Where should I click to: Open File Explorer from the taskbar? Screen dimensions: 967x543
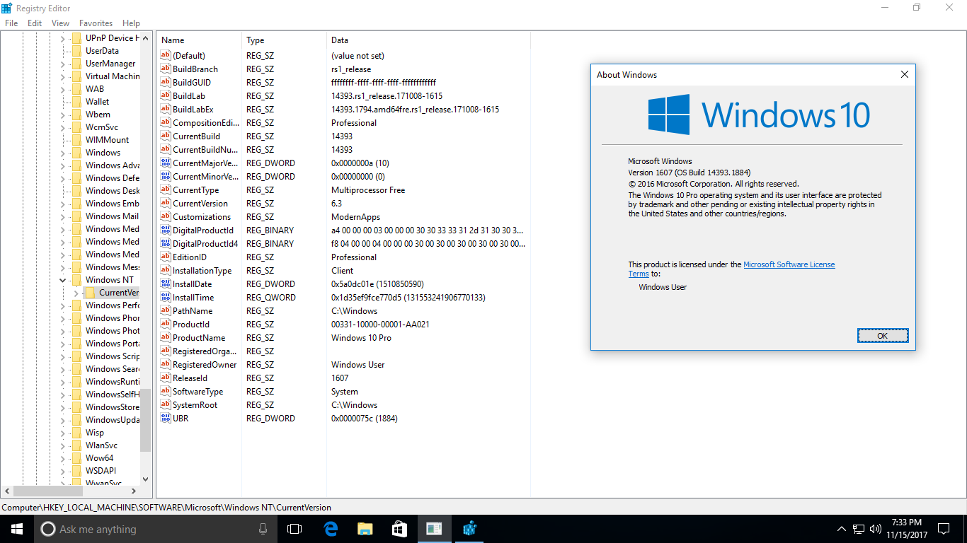click(x=365, y=529)
